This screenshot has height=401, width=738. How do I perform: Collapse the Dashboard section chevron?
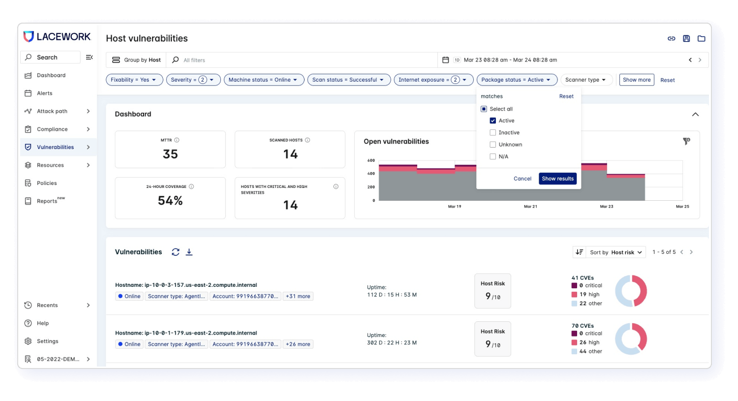695,114
